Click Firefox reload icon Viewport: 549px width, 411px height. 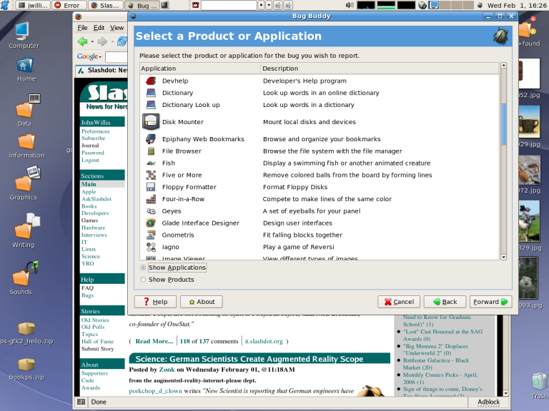click(x=122, y=41)
